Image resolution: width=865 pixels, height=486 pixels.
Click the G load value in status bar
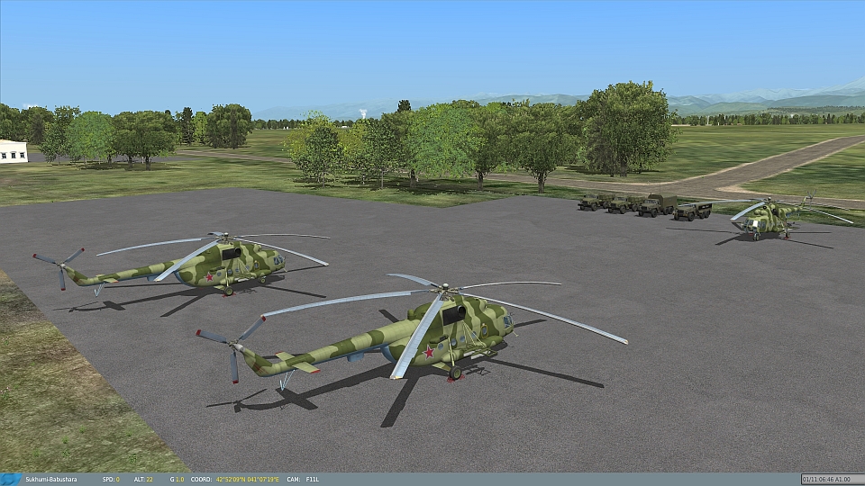pyautogui.click(x=177, y=479)
